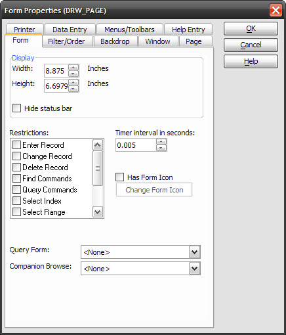Decrease Height with the down arrow

click(x=73, y=89)
